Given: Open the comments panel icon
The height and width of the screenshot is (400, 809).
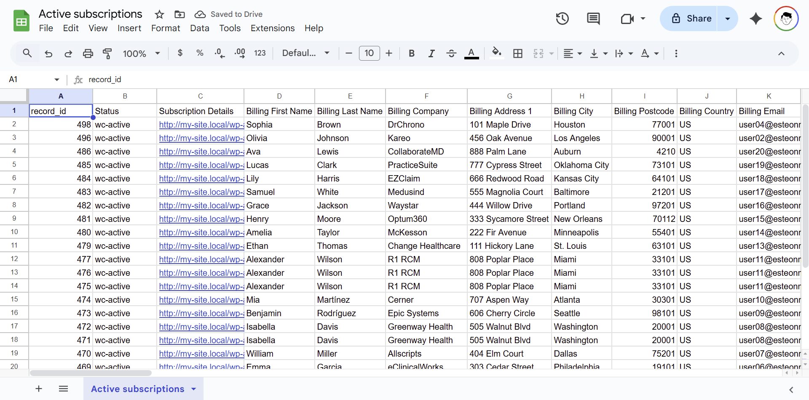Looking at the screenshot, I should click(x=593, y=19).
